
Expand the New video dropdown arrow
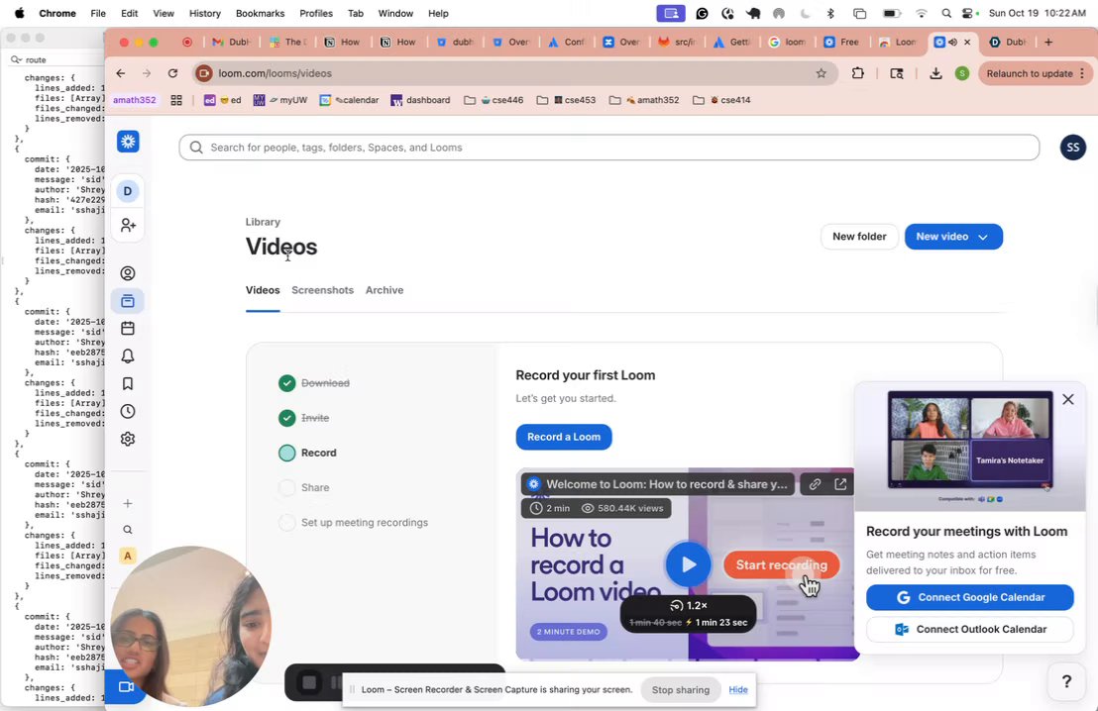pos(983,238)
